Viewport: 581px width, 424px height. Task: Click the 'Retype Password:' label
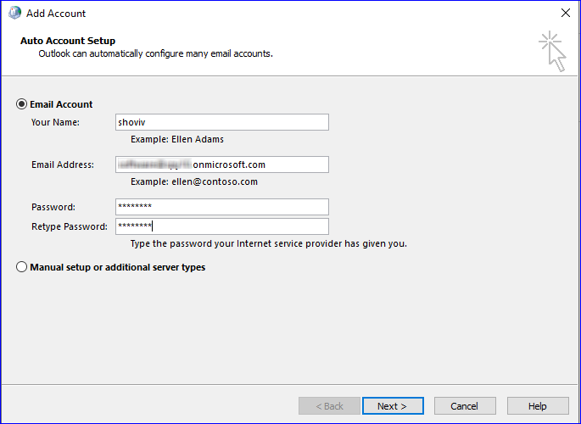coord(70,226)
